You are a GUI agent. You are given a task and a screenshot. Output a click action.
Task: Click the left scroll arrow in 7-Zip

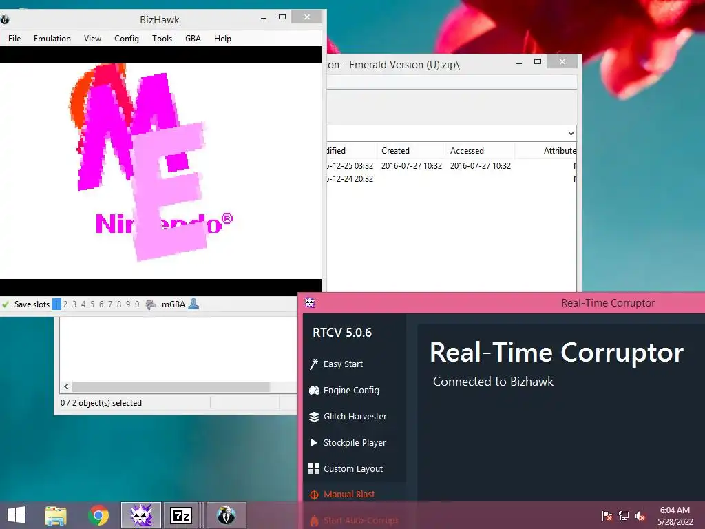(66, 386)
